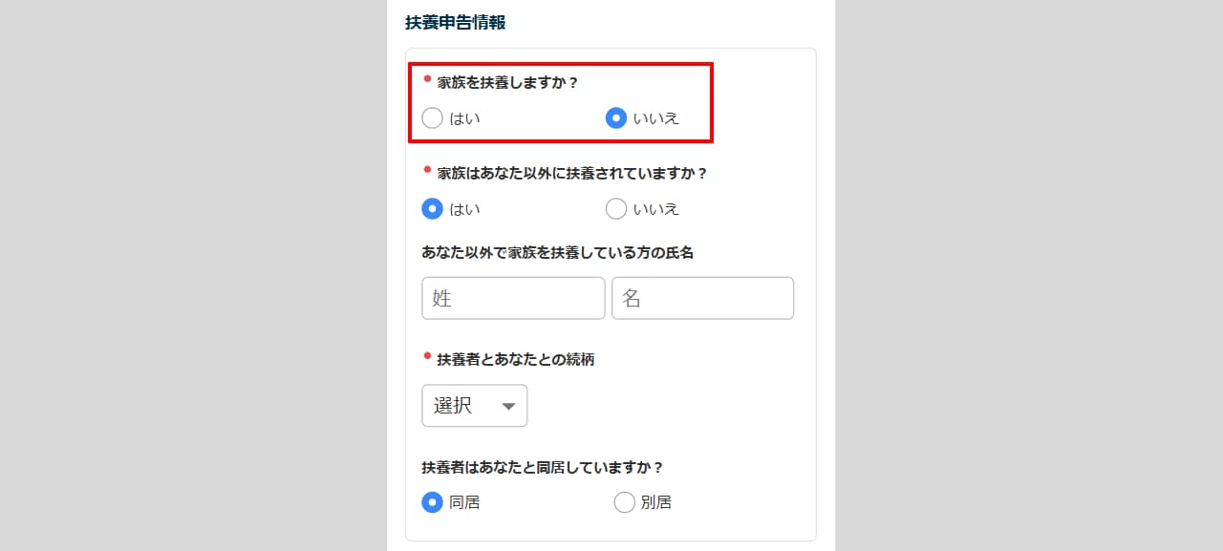This screenshot has height=551, width=1223.
Task: Click the red required mark beside 扶養者とあなたとの続柄
Action: click(427, 356)
